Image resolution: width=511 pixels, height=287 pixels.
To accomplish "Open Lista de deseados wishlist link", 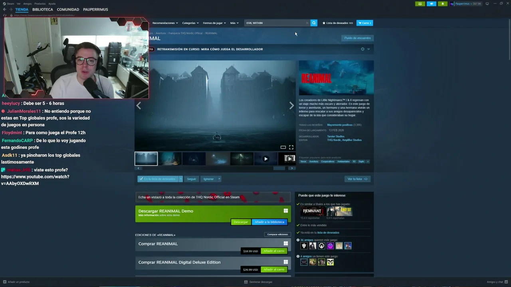I will (338, 23).
